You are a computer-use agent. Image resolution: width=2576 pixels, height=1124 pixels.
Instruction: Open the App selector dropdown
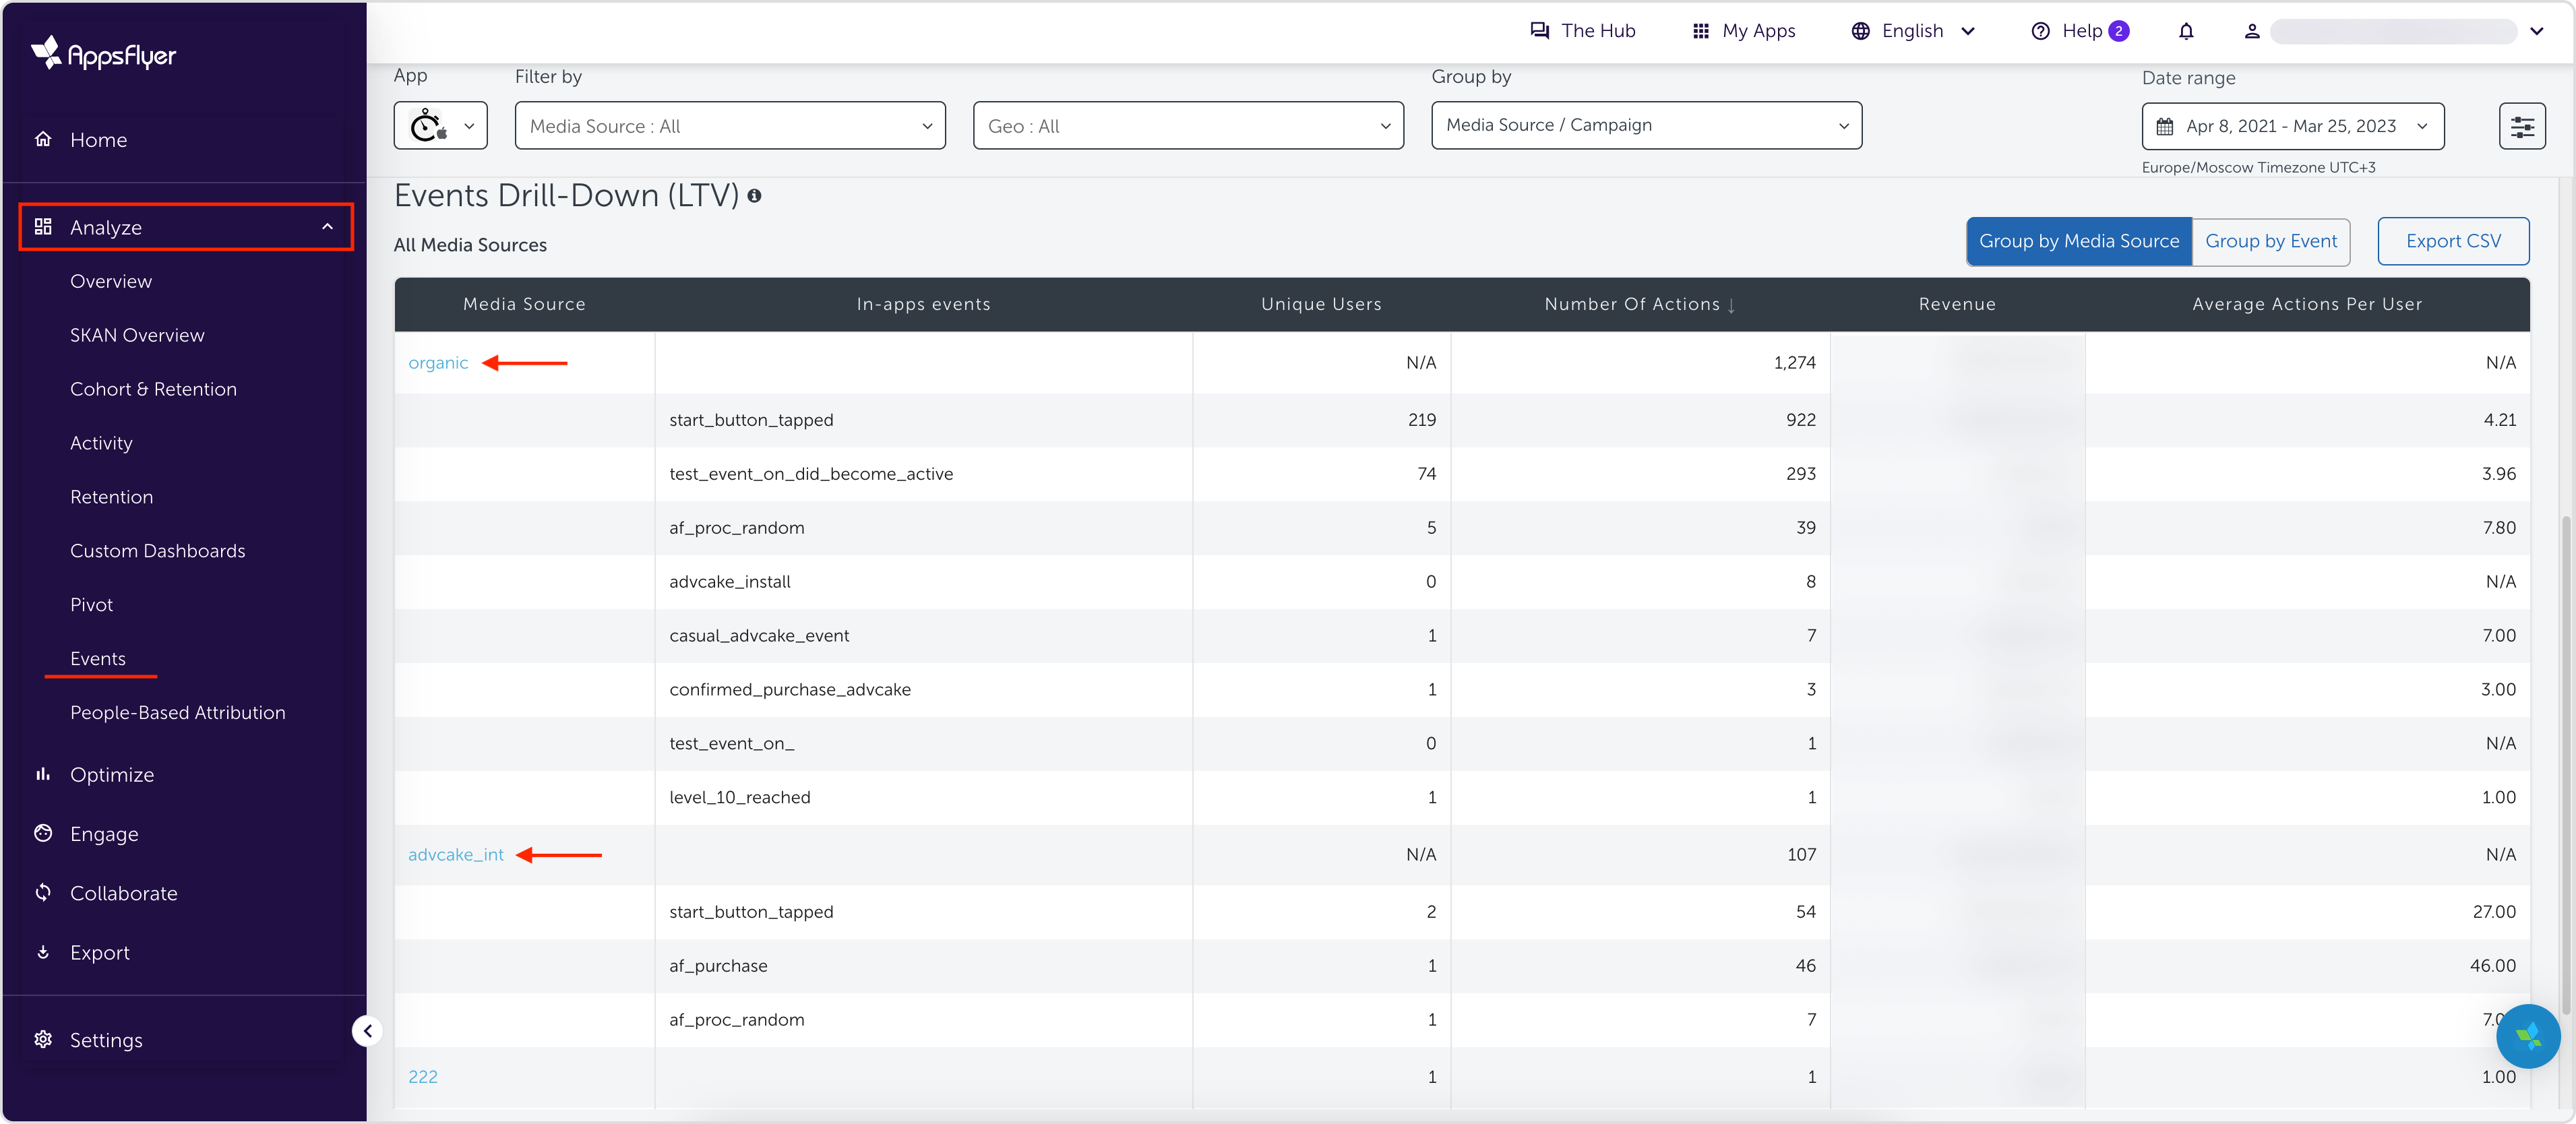[x=440, y=125]
